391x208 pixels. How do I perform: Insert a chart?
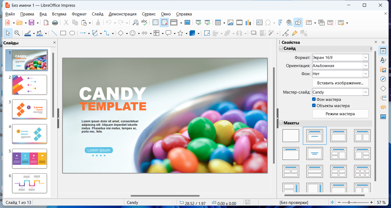point(248,23)
